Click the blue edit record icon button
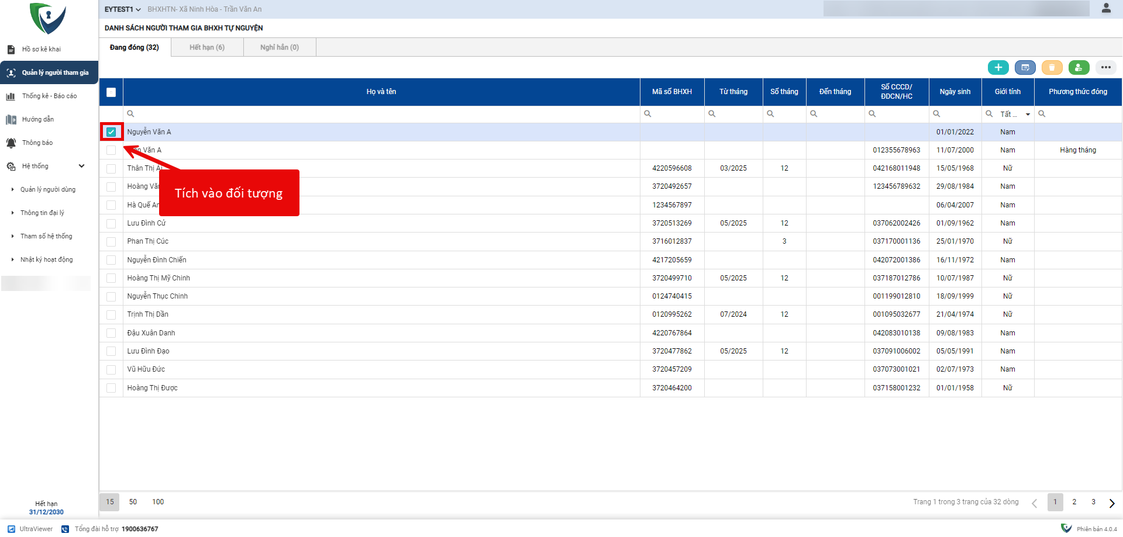This screenshot has height=537, width=1123. 1025,68
